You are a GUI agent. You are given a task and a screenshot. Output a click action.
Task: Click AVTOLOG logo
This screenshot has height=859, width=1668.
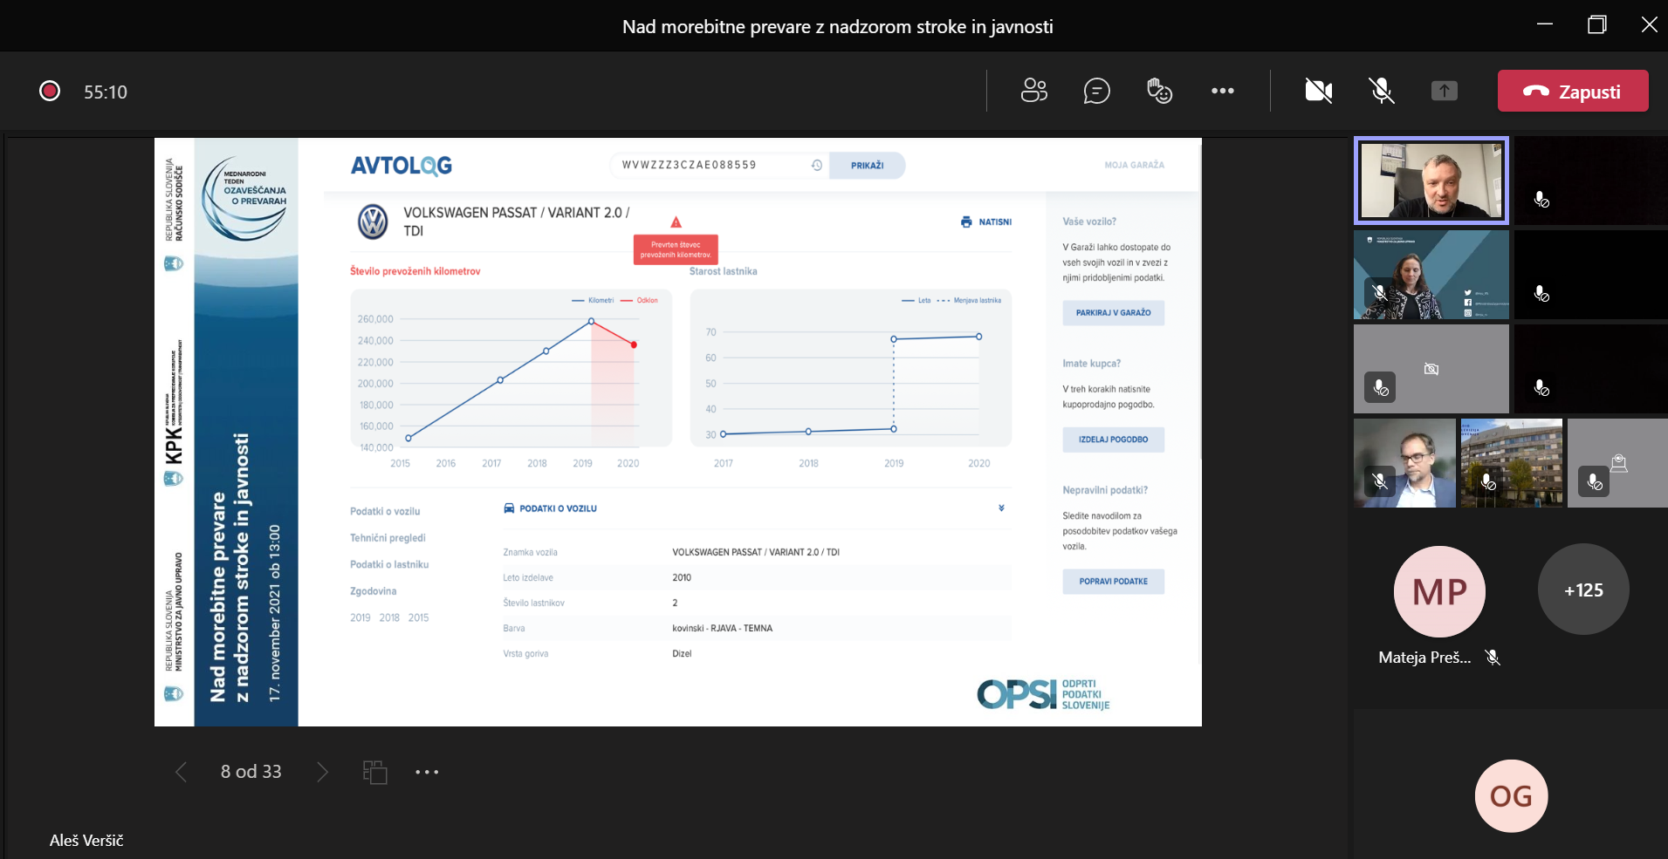coord(402,166)
